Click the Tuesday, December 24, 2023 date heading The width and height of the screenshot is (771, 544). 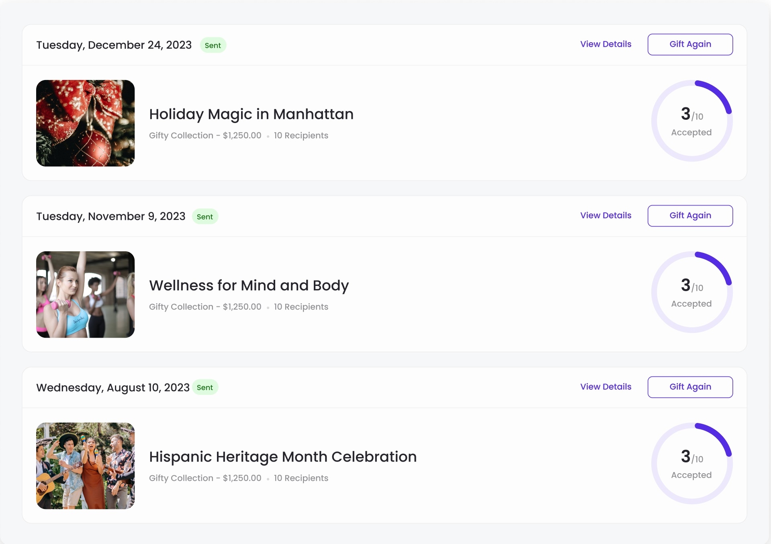pyautogui.click(x=114, y=45)
